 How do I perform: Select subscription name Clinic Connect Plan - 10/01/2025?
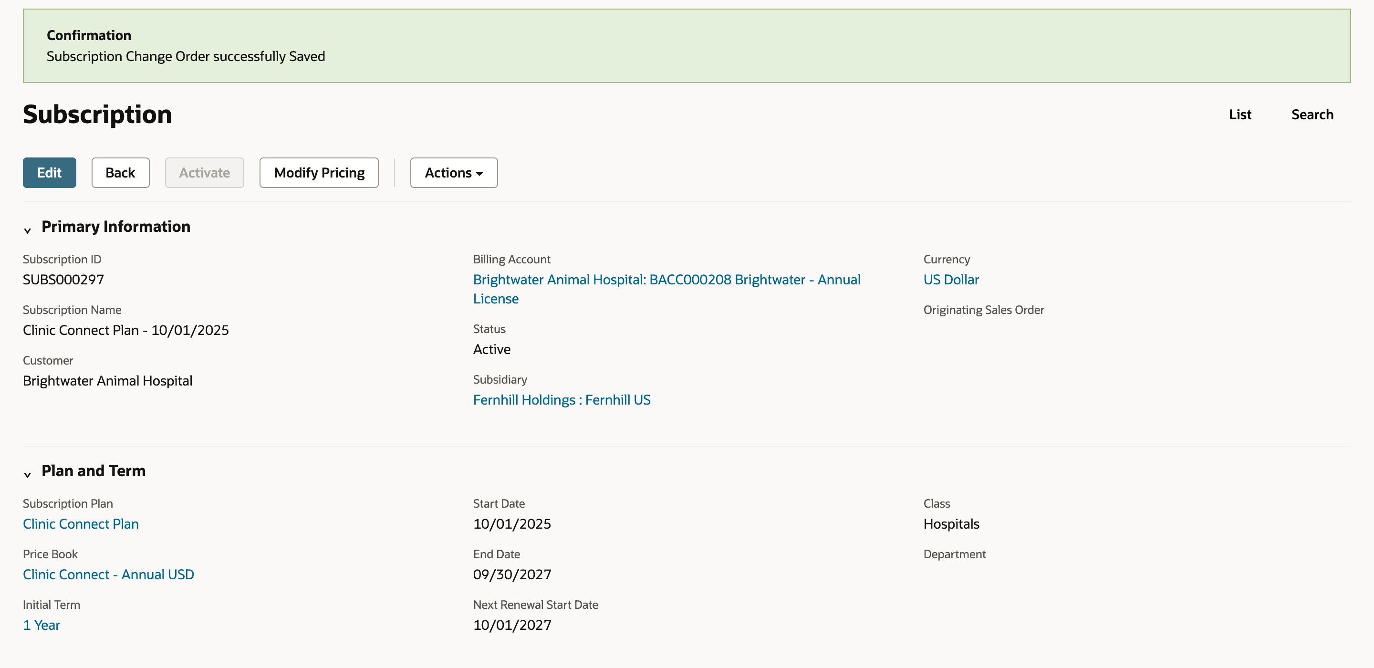click(126, 330)
